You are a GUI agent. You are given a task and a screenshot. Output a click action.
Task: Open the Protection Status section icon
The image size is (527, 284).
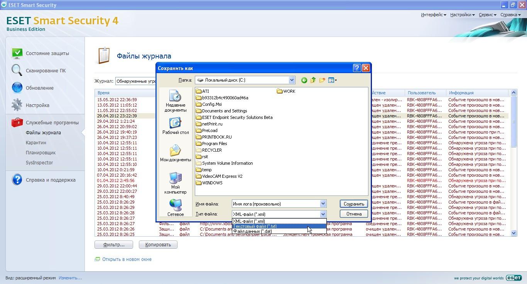17,53
